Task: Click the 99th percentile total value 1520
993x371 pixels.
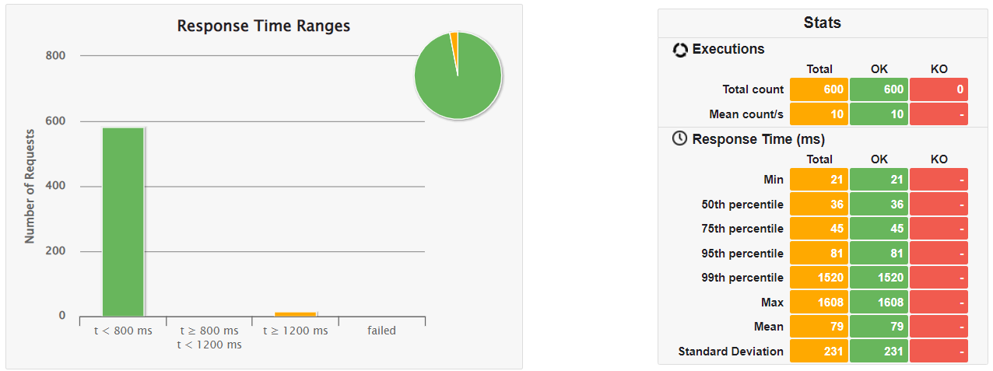Action: (x=817, y=278)
